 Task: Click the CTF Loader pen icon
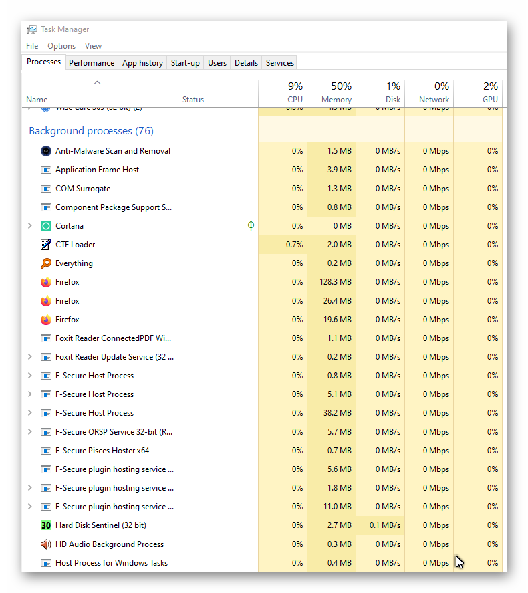46,245
